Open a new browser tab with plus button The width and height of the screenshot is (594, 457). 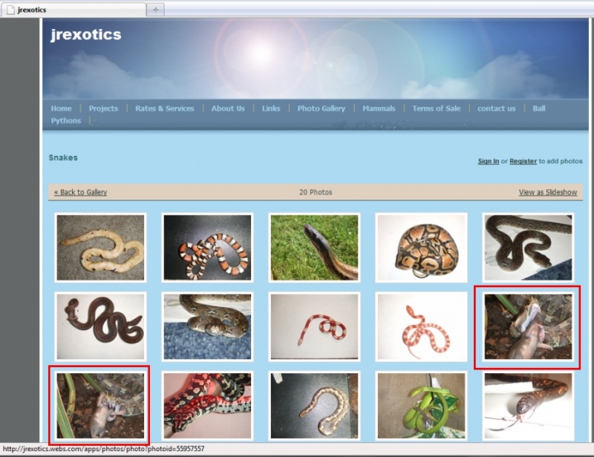tap(155, 10)
